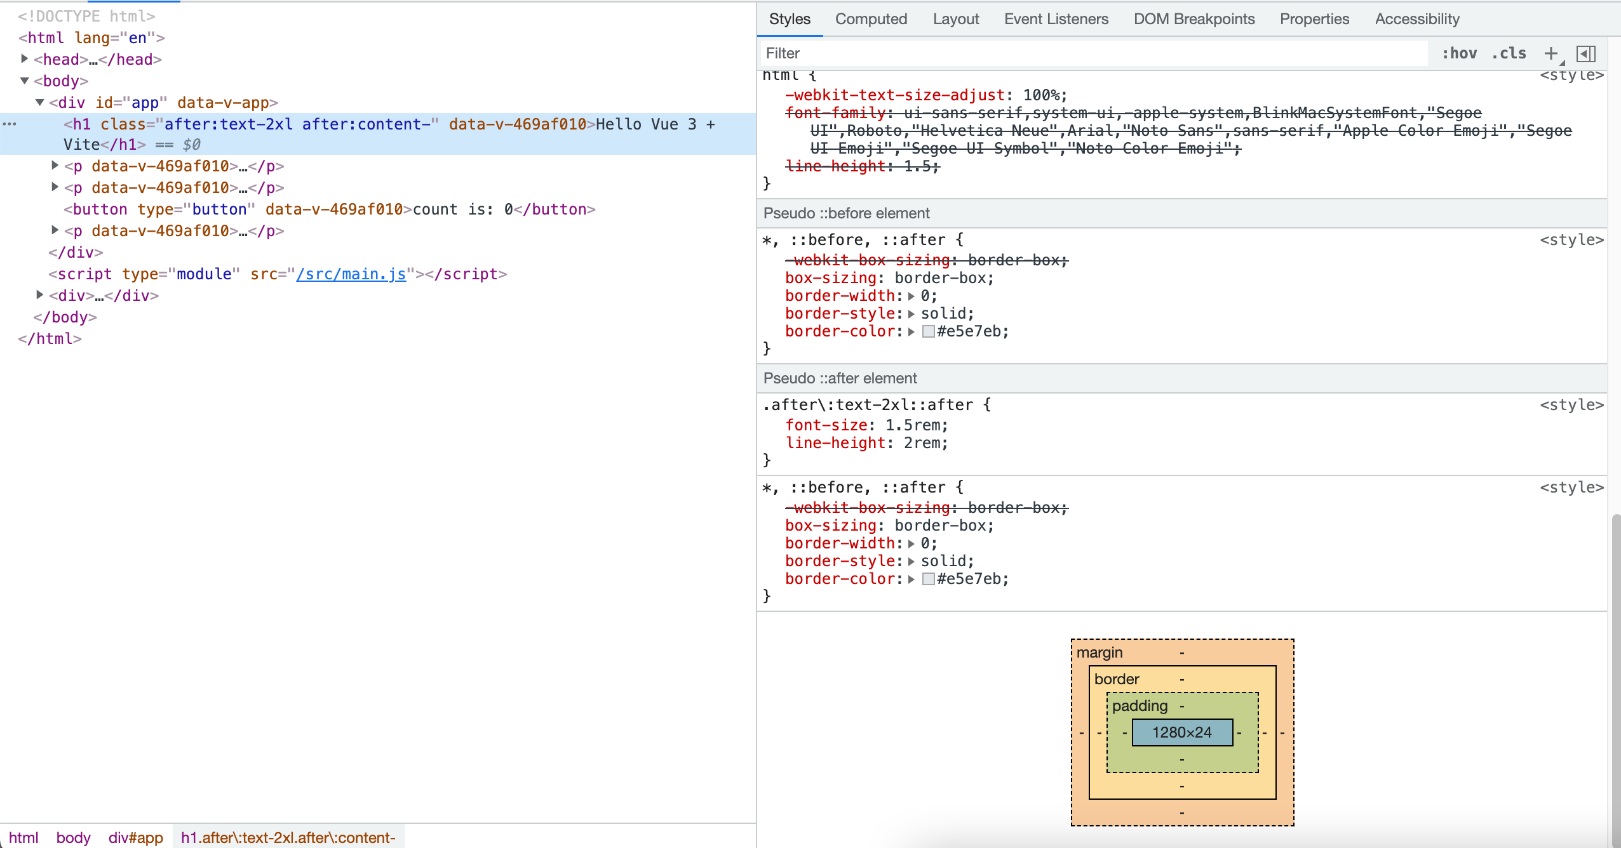This screenshot has width=1621, height=848.
Task: Expand border-style shorthand in the ::after rule
Action: 911,561
